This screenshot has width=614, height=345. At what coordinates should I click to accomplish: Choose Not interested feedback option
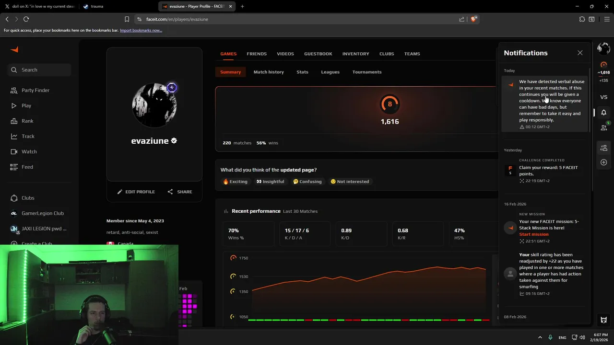coord(350,182)
